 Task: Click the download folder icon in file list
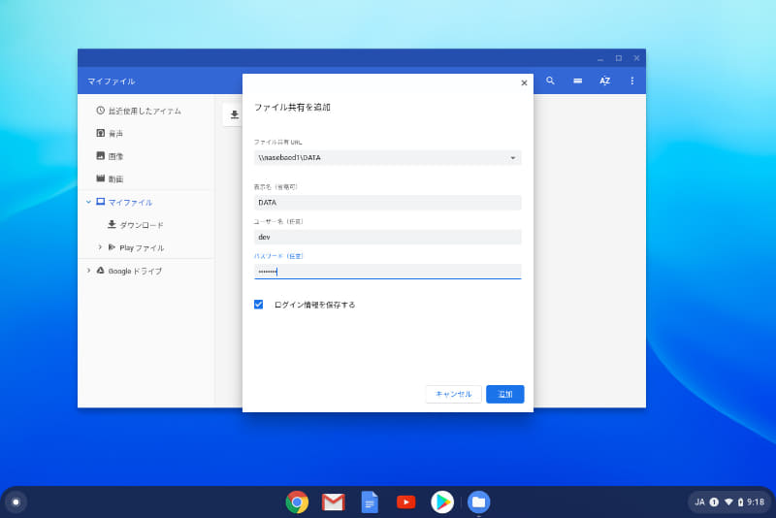(x=235, y=114)
